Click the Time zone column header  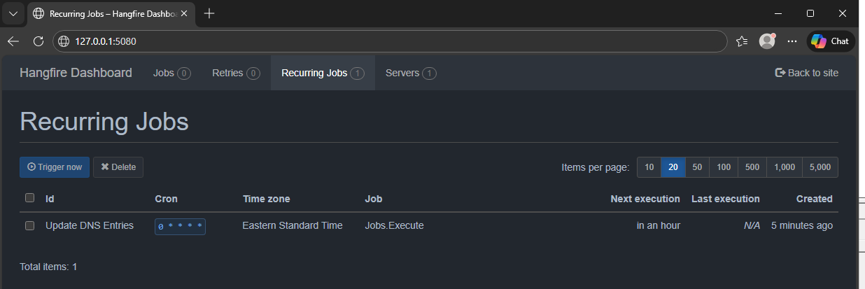tap(266, 199)
